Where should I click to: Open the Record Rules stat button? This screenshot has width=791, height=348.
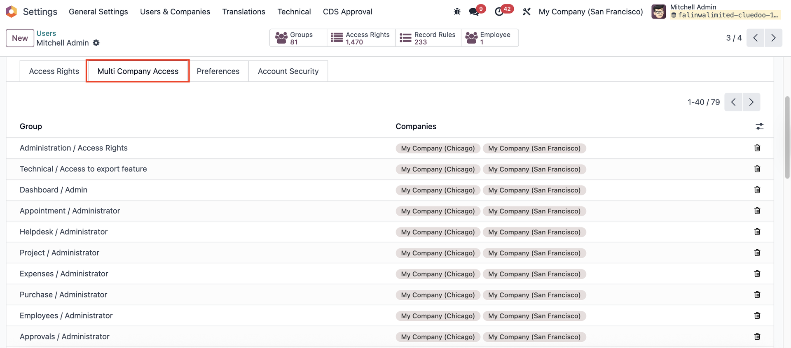click(428, 38)
